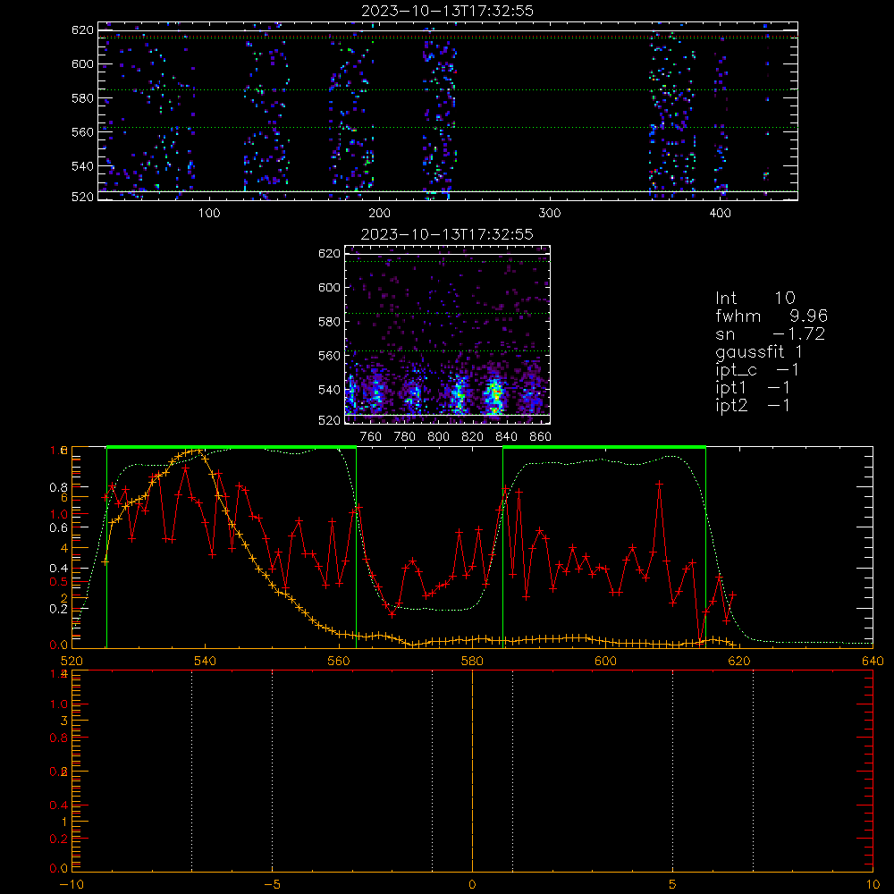The image size is (894, 894).
Task: Click y-axis label 560 on top plot
Action: click(82, 132)
